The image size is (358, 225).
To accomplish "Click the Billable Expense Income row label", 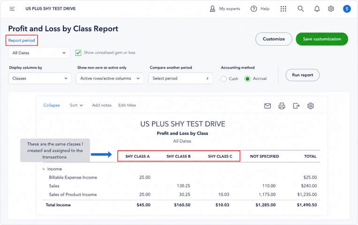I will [x=73, y=178].
